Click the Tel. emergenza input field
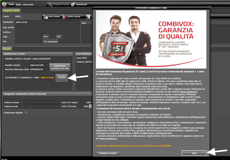This screenshot has width=230, height=160. [x=69, y=41]
